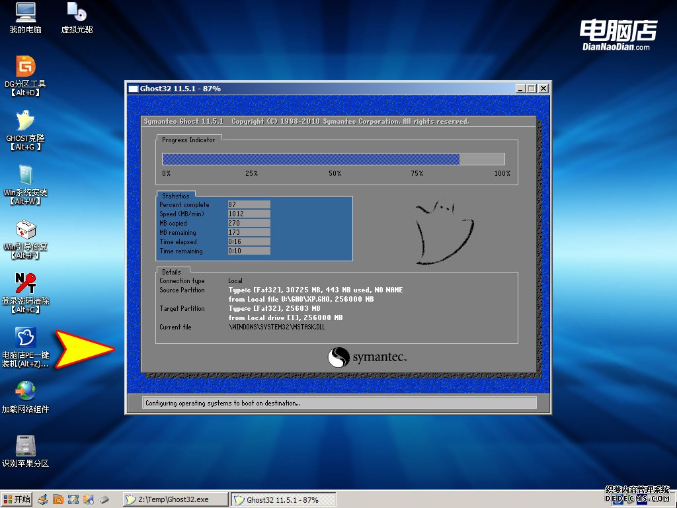Open the GHOST克隆 desktop shortcut

[25, 121]
